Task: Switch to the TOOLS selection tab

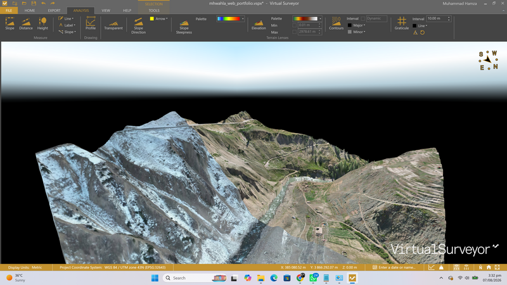Action: (154, 11)
